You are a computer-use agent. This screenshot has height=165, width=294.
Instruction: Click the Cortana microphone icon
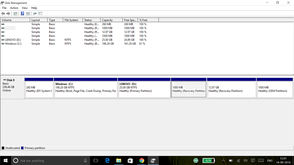[x=85, y=160]
